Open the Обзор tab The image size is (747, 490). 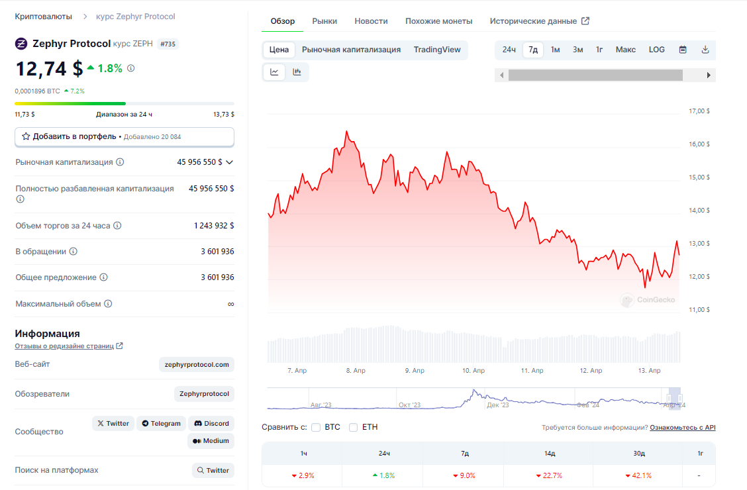pos(283,21)
